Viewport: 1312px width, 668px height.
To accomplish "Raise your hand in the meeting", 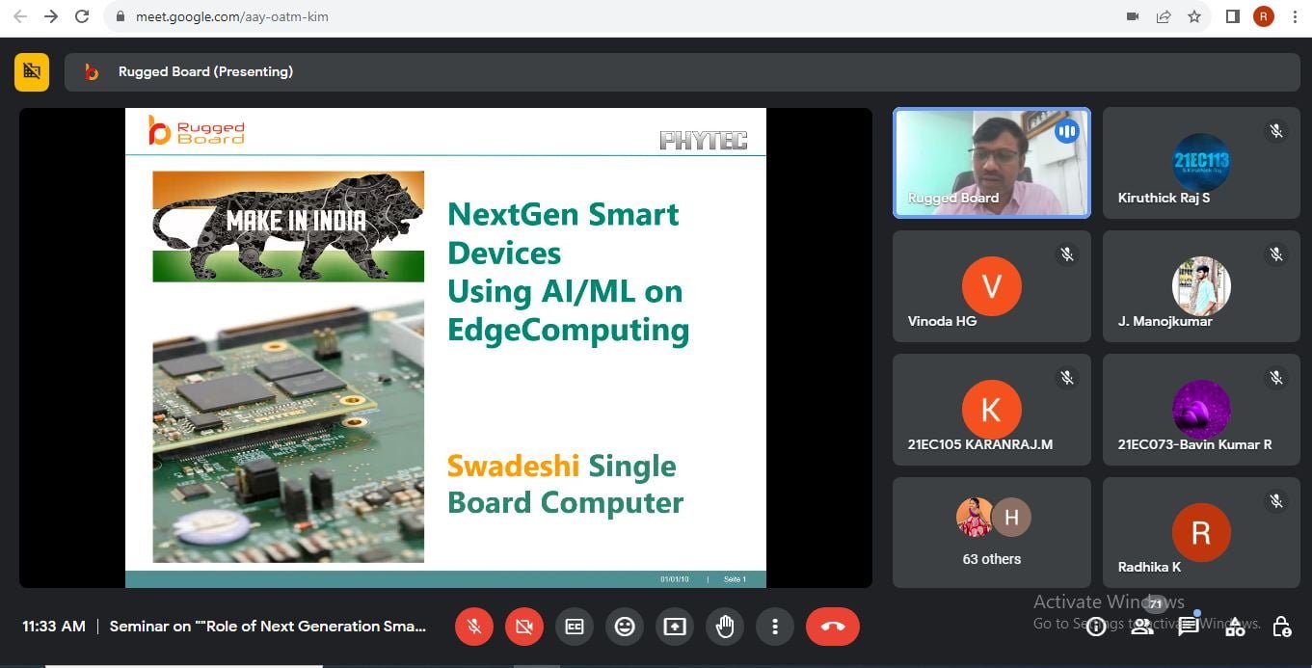I will tap(725, 627).
